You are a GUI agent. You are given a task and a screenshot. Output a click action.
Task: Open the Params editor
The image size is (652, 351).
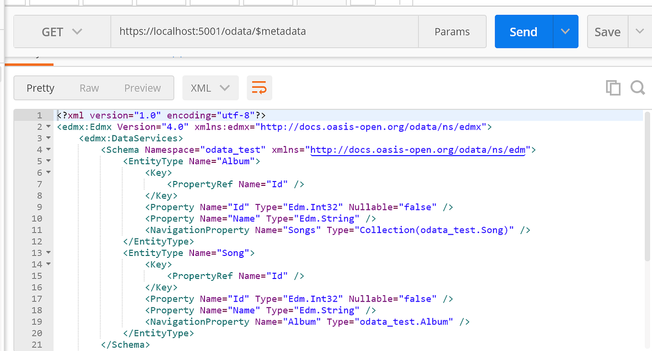[x=452, y=32]
